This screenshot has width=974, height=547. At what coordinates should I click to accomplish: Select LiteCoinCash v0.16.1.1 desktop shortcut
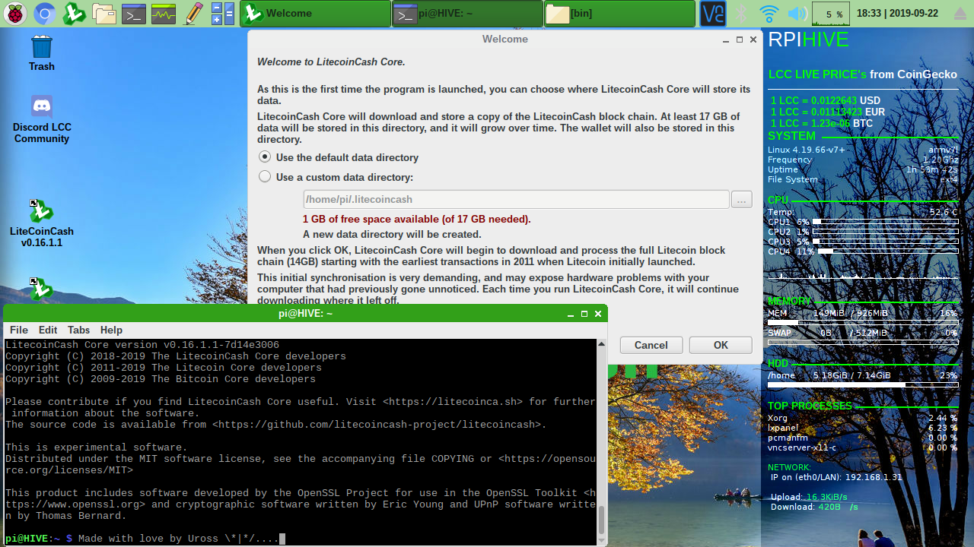[41, 223]
